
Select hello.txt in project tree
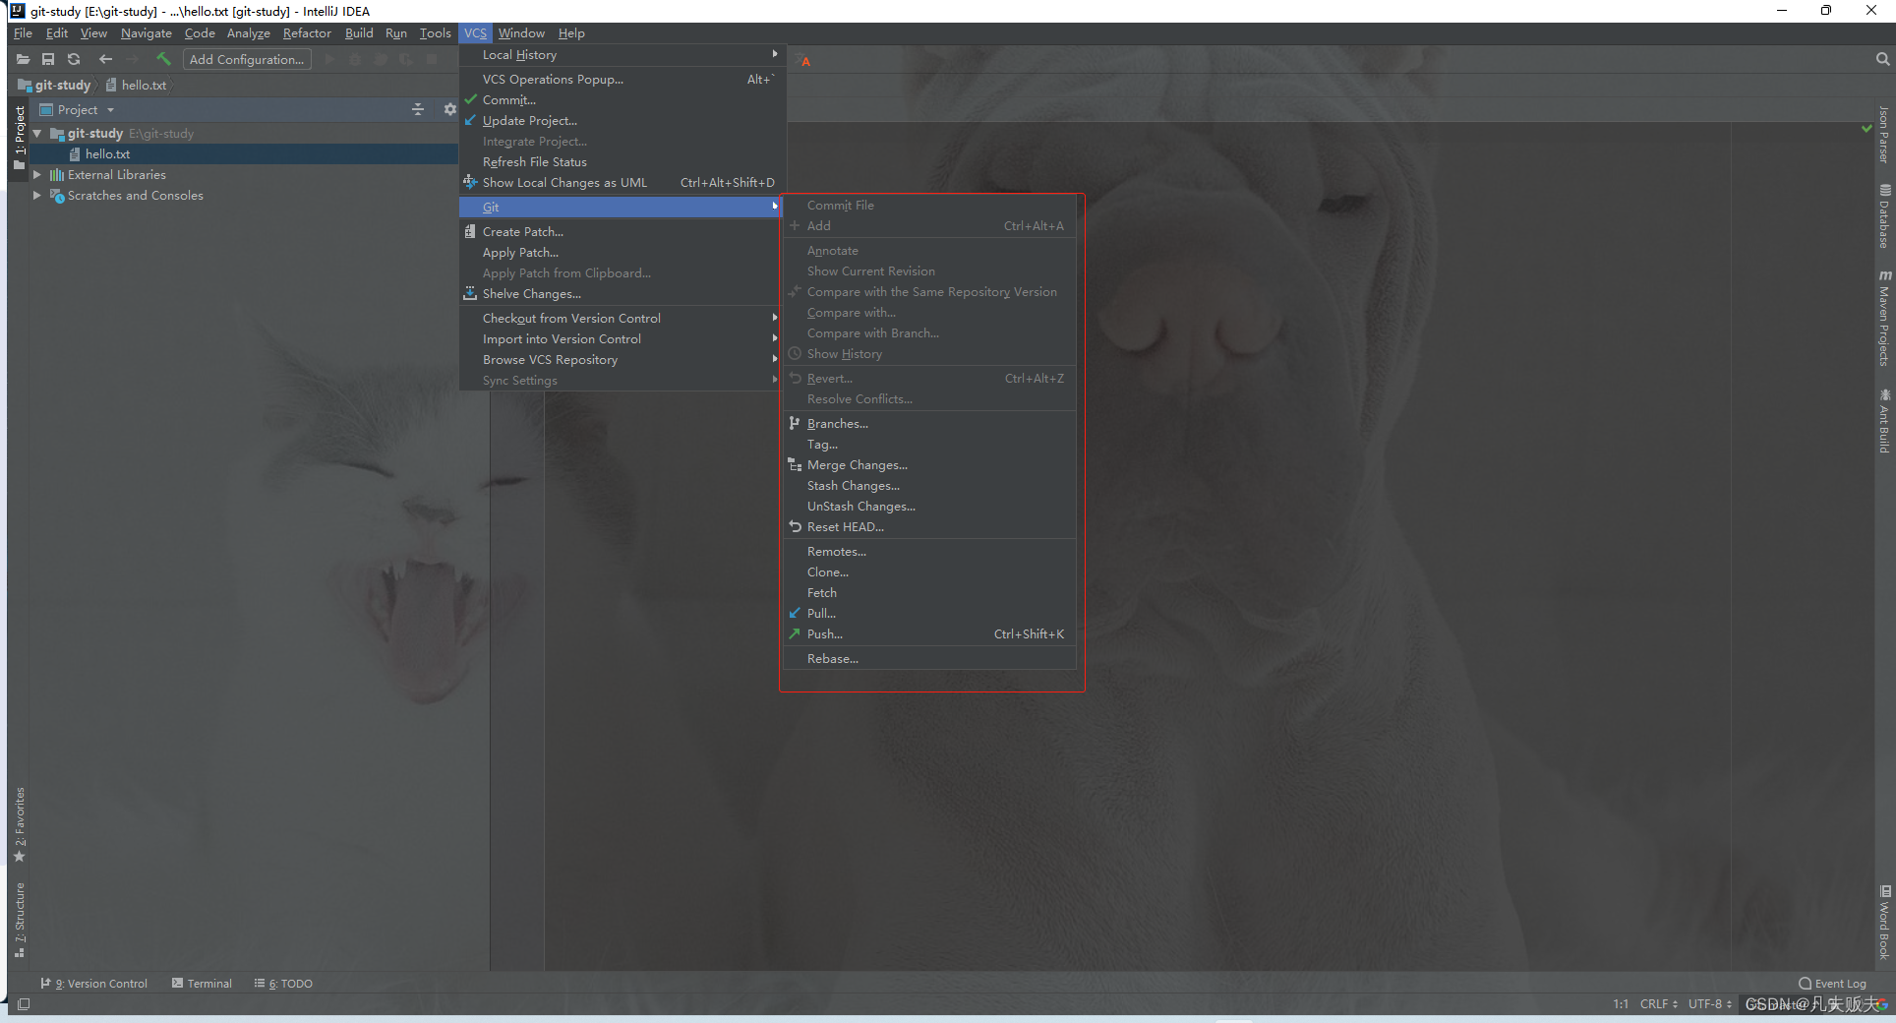point(107,153)
